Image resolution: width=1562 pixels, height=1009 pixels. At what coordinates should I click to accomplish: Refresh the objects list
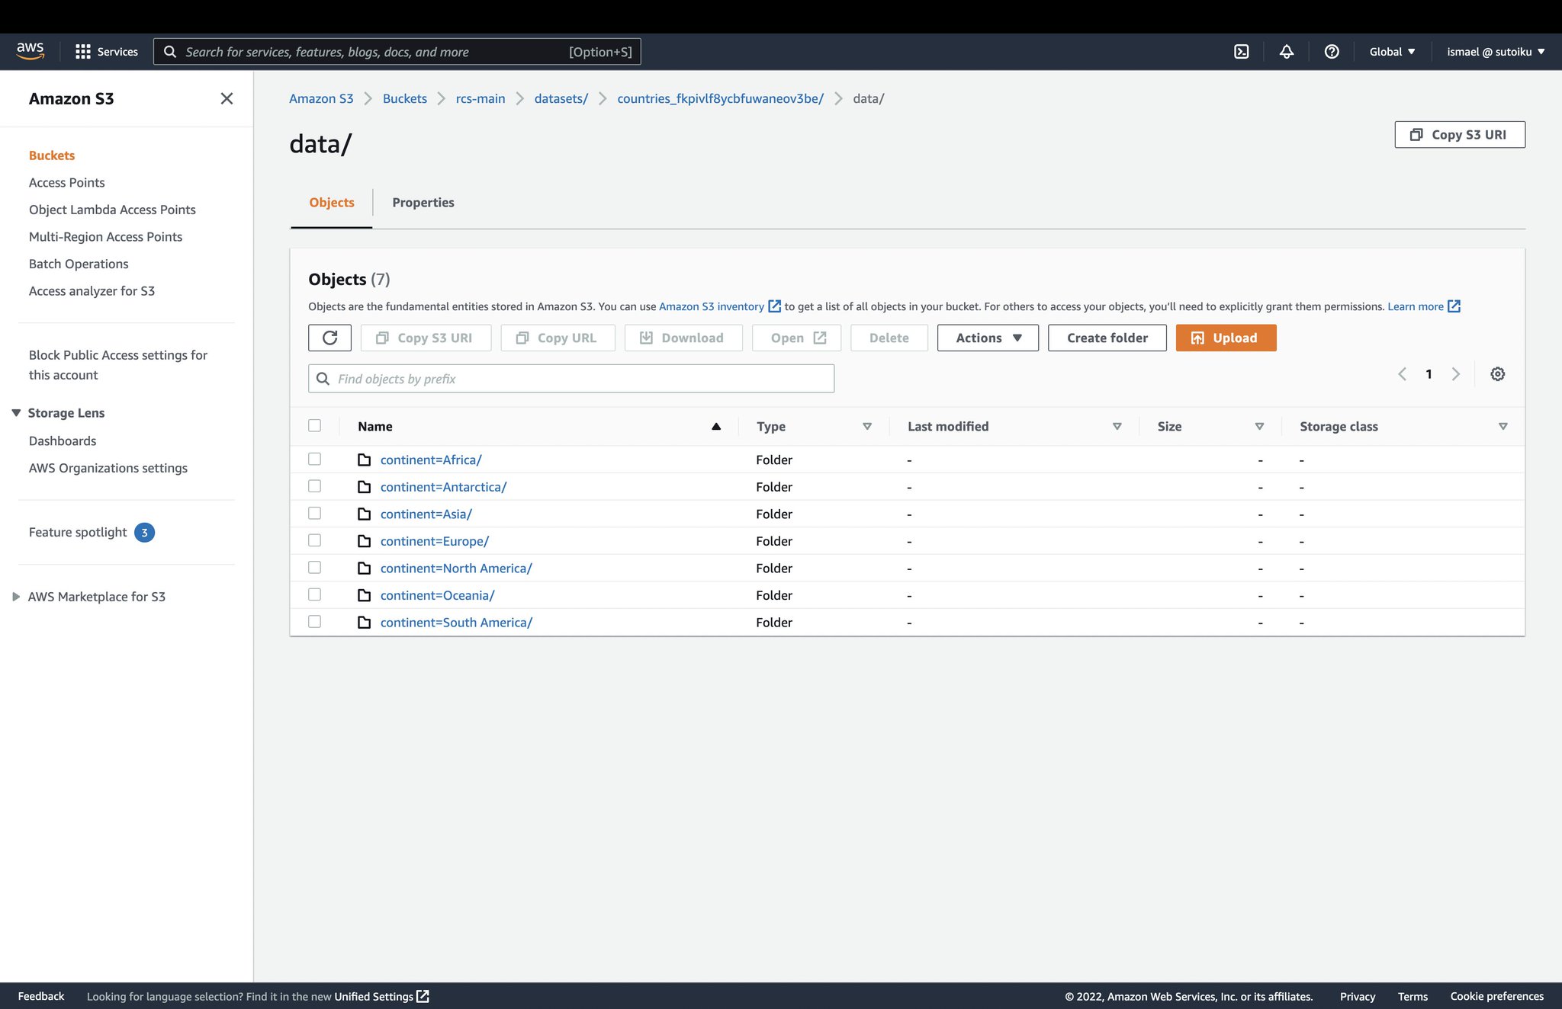point(329,338)
